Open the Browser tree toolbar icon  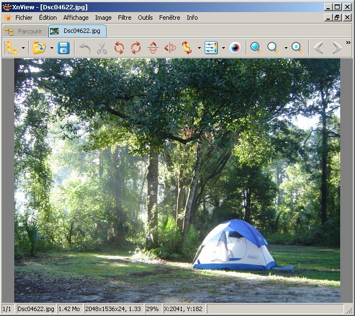[12, 48]
